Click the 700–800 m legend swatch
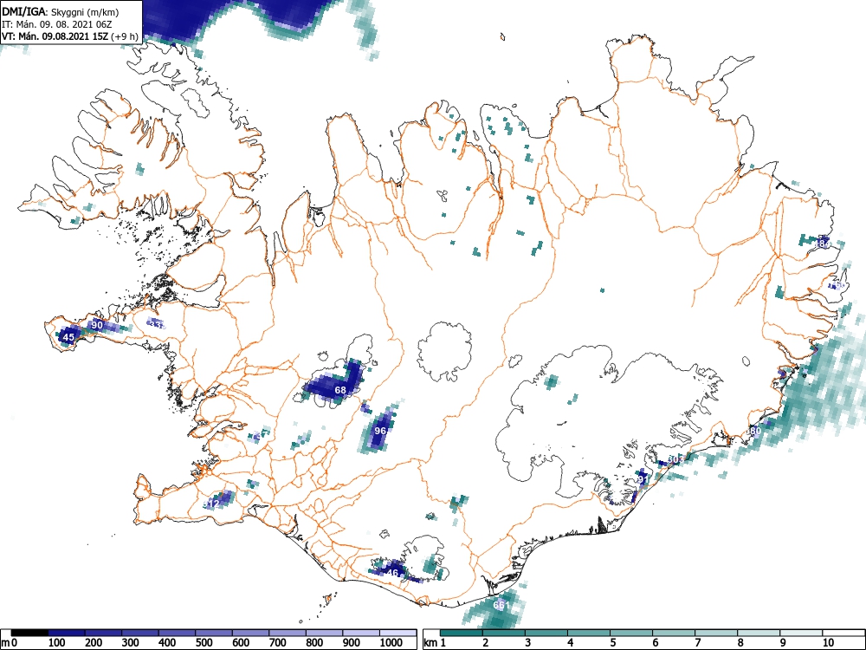This screenshot has height=650, width=866. click(288, 633)
